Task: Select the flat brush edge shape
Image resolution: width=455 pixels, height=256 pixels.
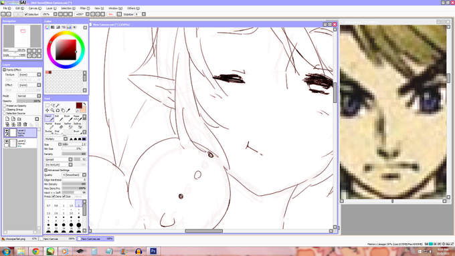Action: [84, 139]
